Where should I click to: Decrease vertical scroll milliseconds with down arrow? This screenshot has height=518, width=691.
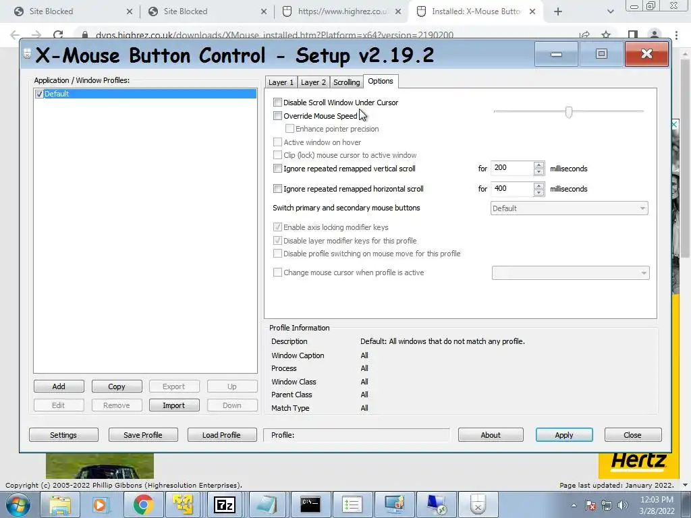(538, 172)
